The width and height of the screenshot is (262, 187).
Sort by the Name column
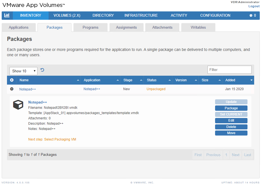coord(48,80)
